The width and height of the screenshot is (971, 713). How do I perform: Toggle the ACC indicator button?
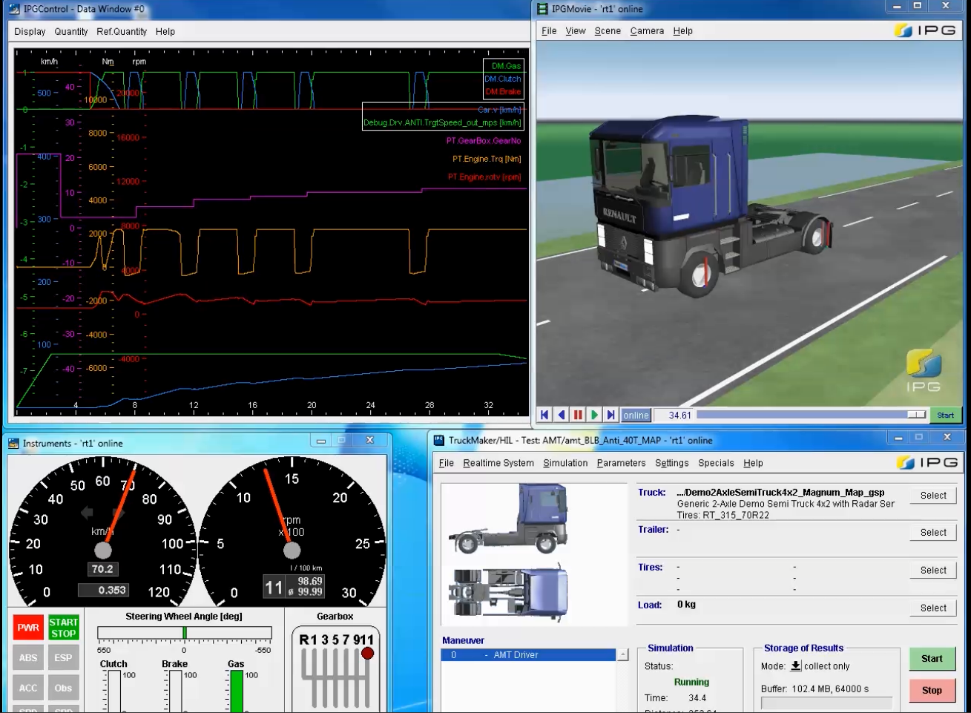click(x=28, y=689)
